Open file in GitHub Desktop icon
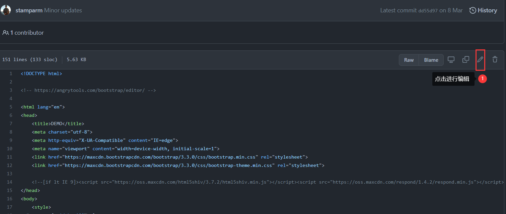 coord(451,60)
